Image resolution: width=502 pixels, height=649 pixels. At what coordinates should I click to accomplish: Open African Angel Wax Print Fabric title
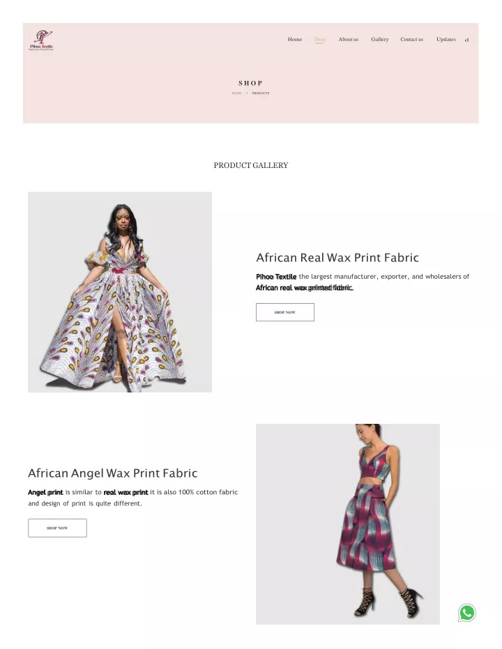click(112, 473)
